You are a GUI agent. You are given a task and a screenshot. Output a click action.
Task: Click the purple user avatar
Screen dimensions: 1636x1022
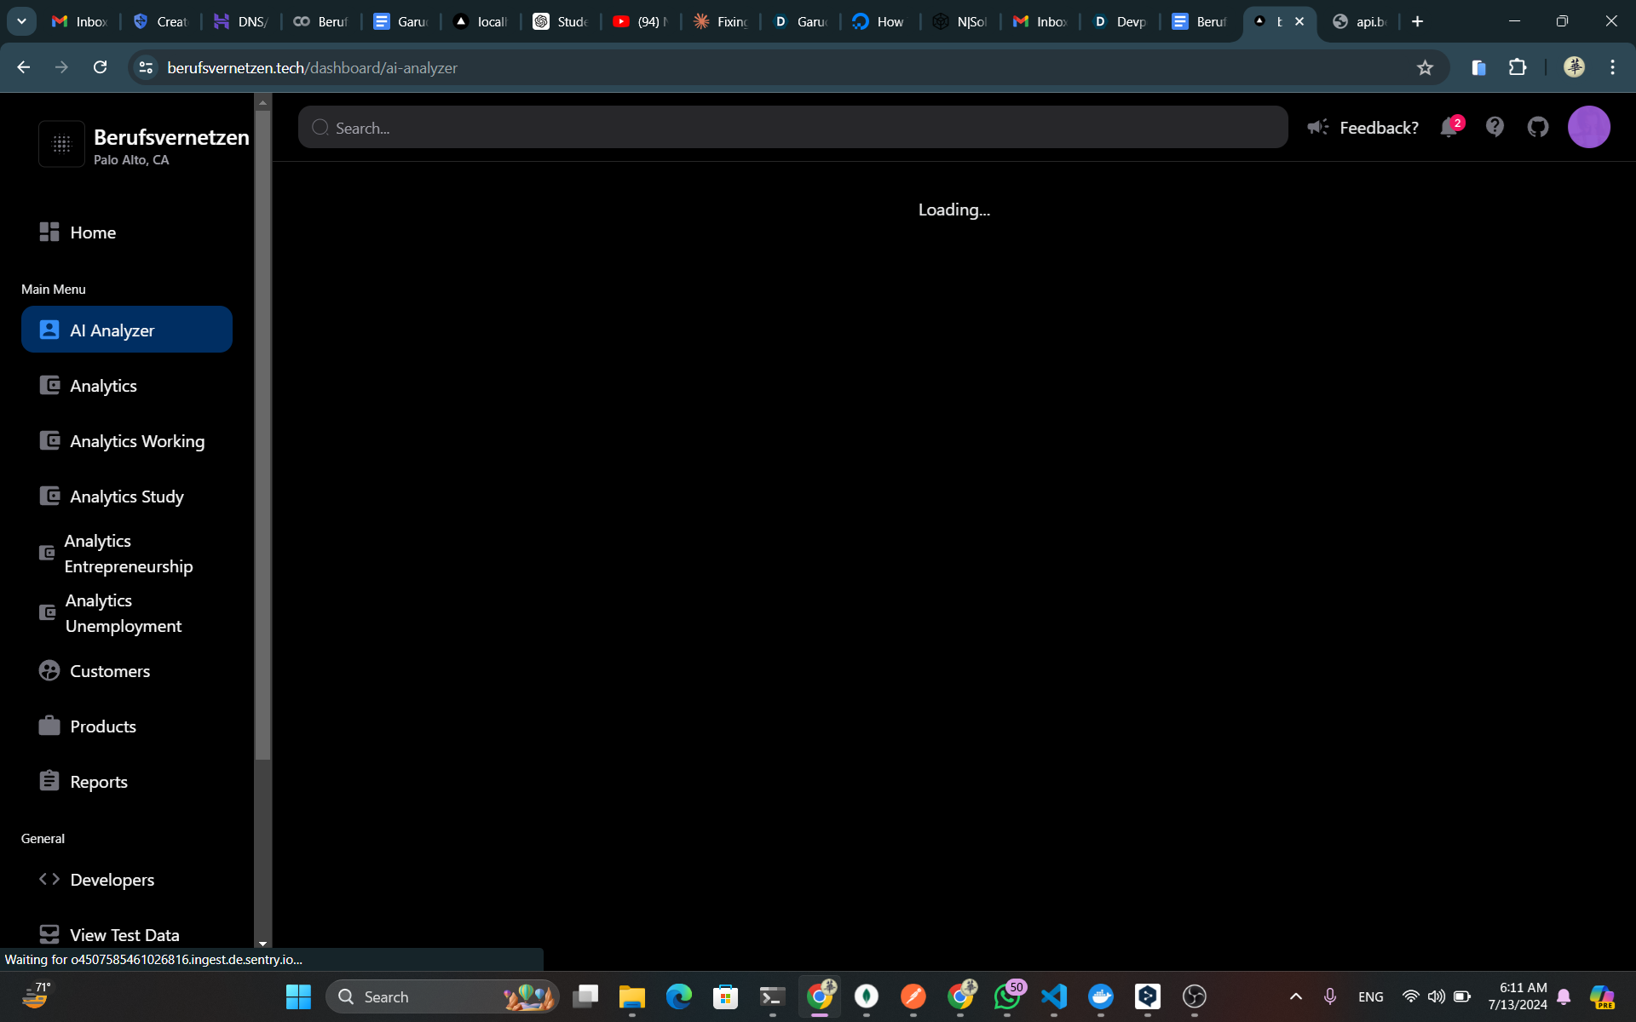tap(1588, 127)
